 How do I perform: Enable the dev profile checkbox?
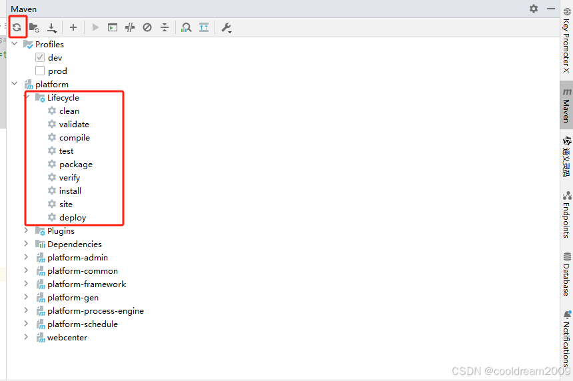(x=40, y=58)
